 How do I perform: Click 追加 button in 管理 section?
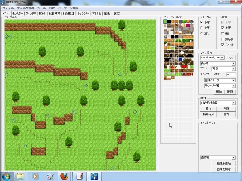(x=208, y=109)
